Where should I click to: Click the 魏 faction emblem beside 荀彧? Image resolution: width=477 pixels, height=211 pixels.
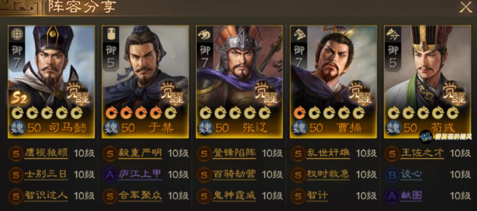(x=393, y=127)
